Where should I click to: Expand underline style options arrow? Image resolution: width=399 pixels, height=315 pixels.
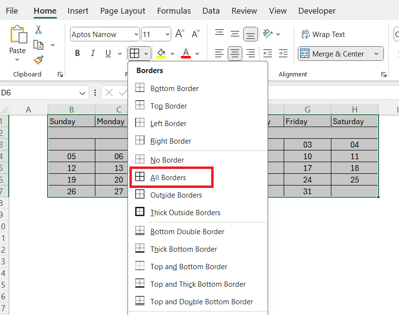click(x=120, y=54)
